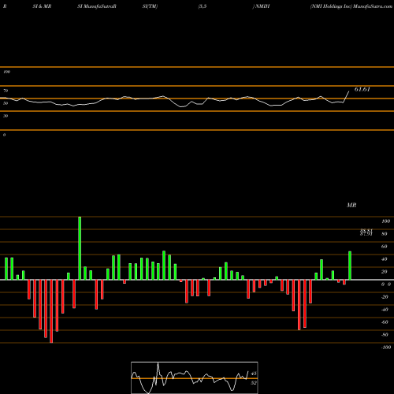Screen dimensions: 394x394
Task: Select the NMIH ticker text in header
Action: point(262,6)
